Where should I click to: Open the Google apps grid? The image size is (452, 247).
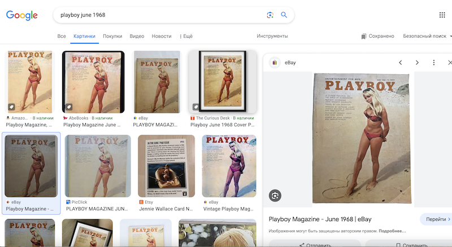(x=442, y=15)
